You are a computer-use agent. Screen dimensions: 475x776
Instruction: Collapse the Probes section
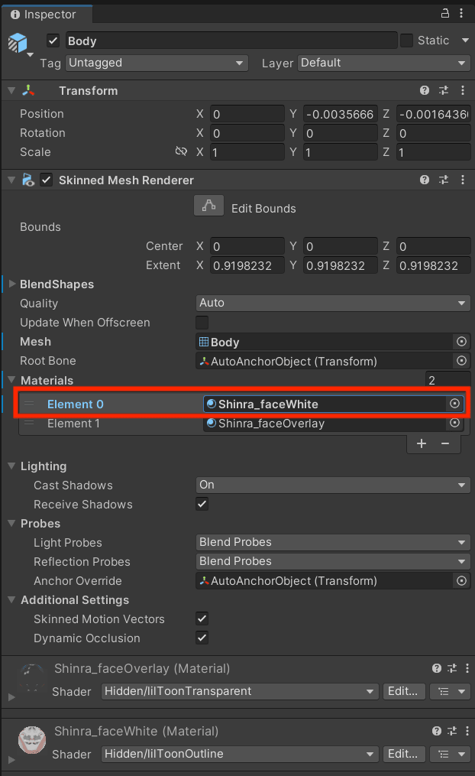pyautogui.click(x=12, y=523)
